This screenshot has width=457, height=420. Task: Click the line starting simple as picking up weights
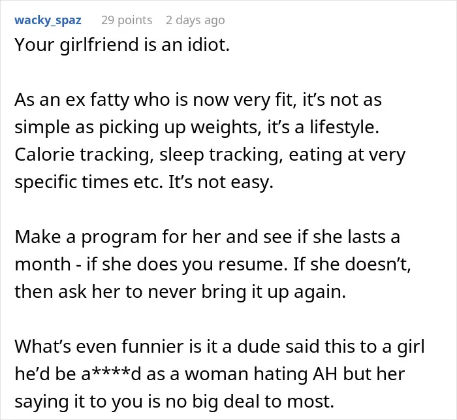(197, 127)
